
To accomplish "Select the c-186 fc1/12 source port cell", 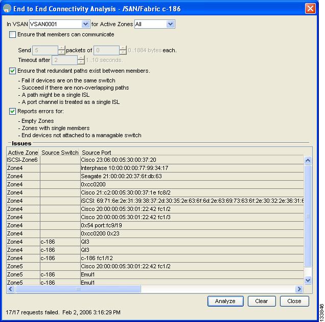I will click(192, 258).
